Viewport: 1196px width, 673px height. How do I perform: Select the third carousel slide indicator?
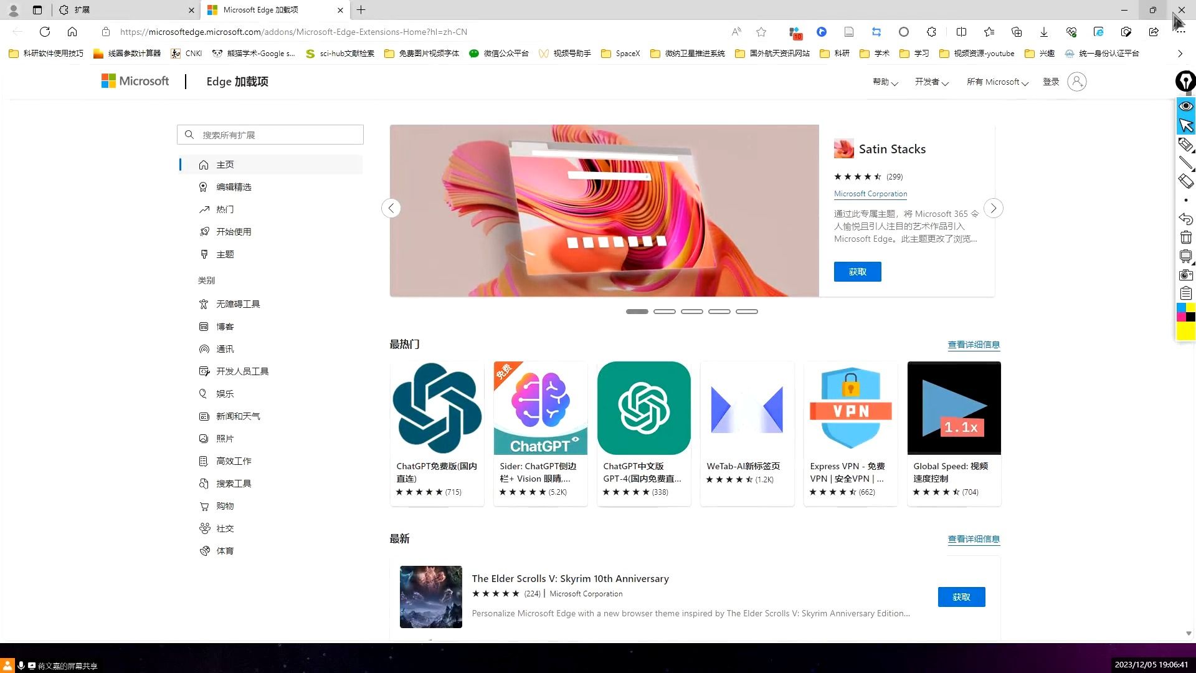691,312
